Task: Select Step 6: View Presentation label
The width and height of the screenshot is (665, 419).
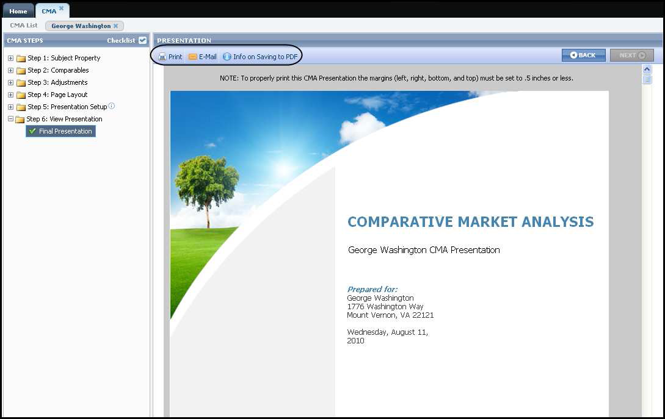Action: [x=65, y=119]
